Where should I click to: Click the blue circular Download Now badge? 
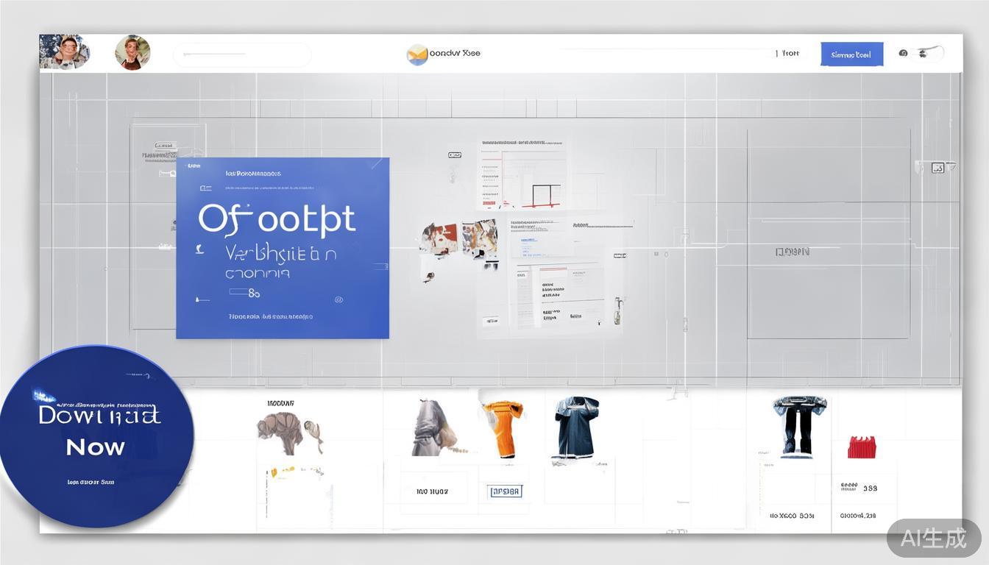pos(96,436)
